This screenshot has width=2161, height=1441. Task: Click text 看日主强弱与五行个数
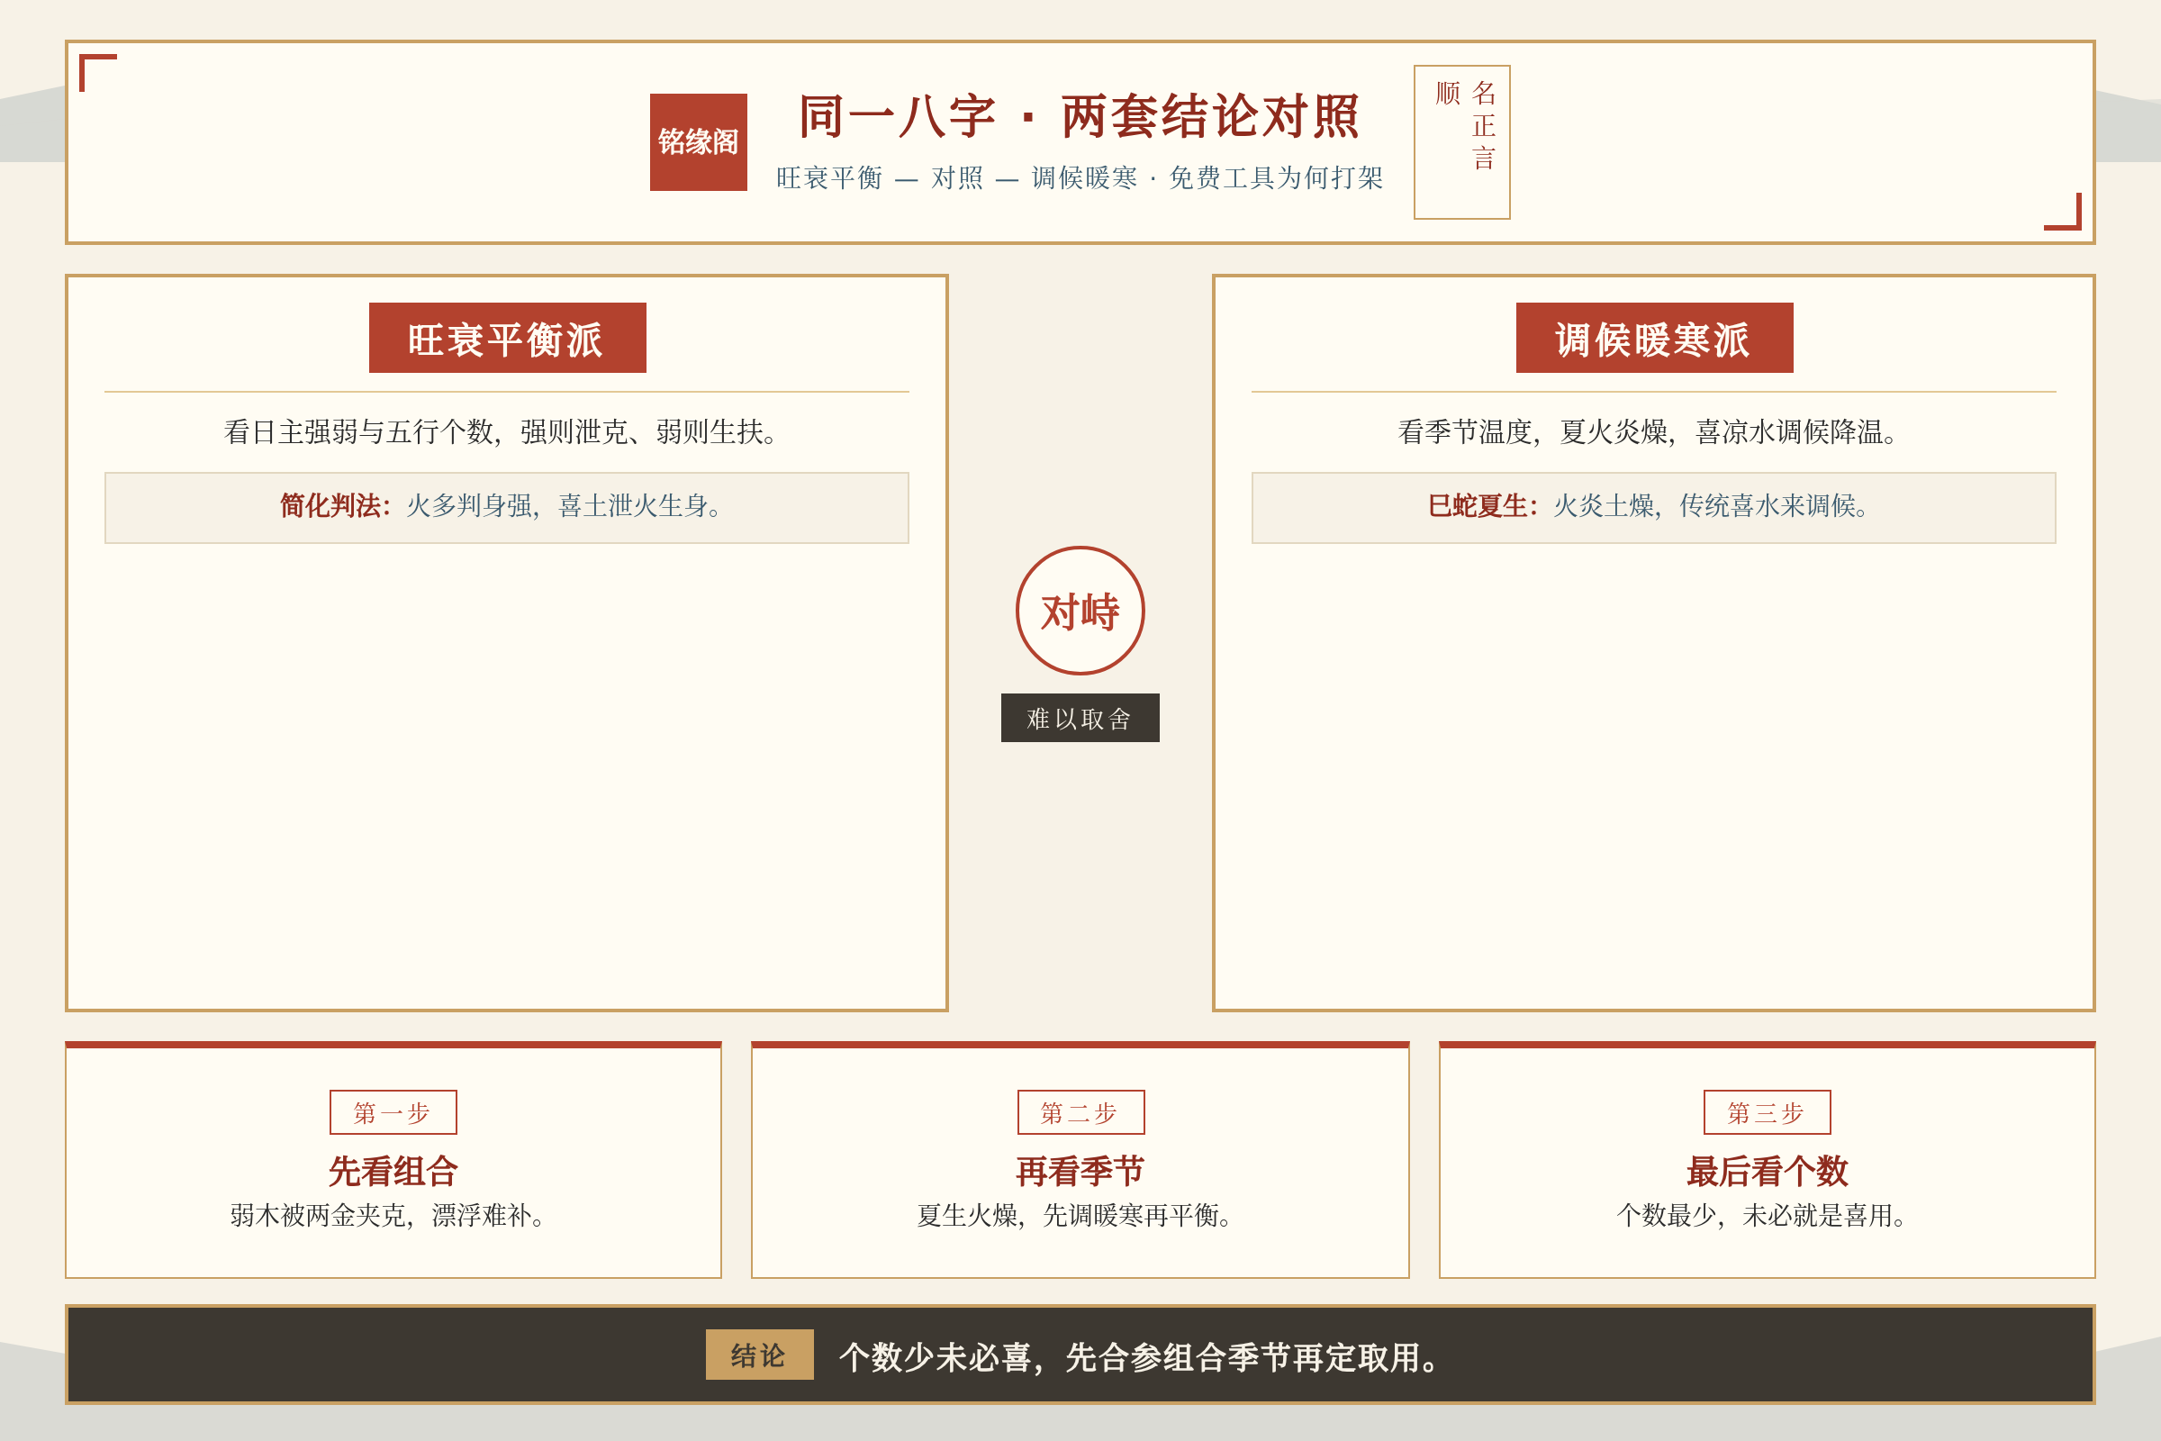[358, 431]
